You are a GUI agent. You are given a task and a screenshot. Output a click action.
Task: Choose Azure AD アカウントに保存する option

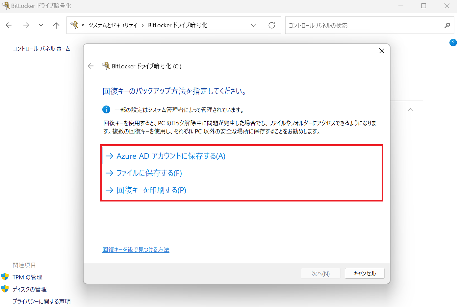(241, 156)
